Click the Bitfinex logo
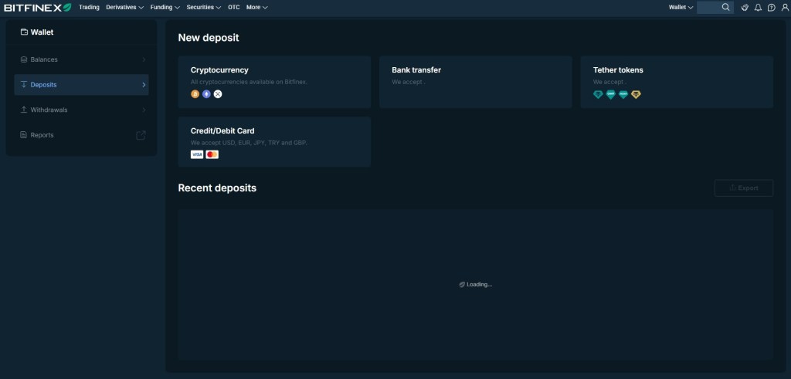The image size is (791, 379). click(x=37, y=8)
